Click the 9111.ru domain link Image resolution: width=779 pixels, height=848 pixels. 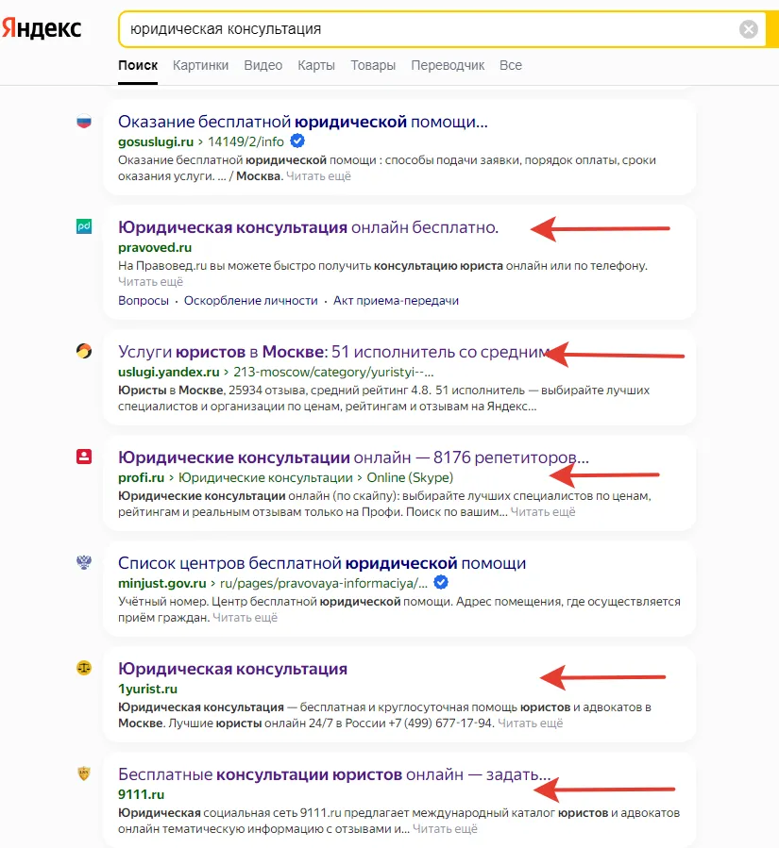[x=142, y=794]
